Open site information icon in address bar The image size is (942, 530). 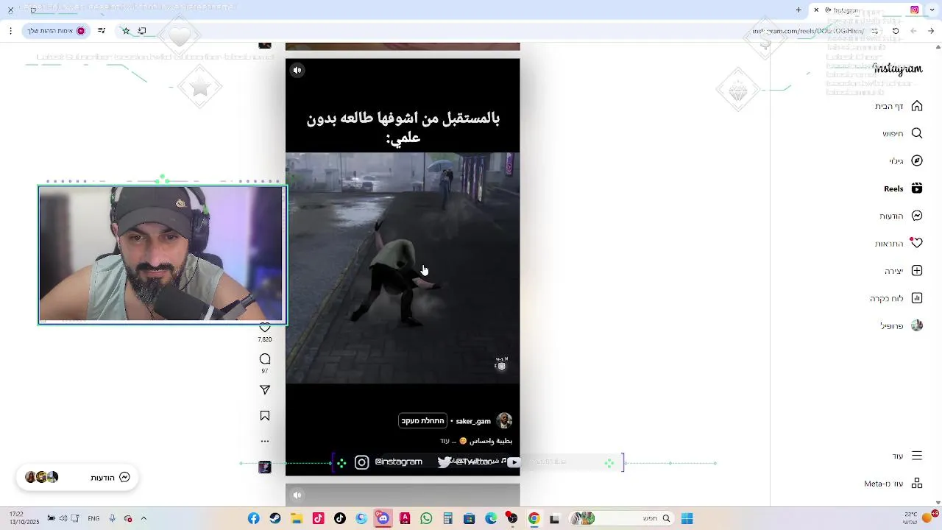coord(875,31)
